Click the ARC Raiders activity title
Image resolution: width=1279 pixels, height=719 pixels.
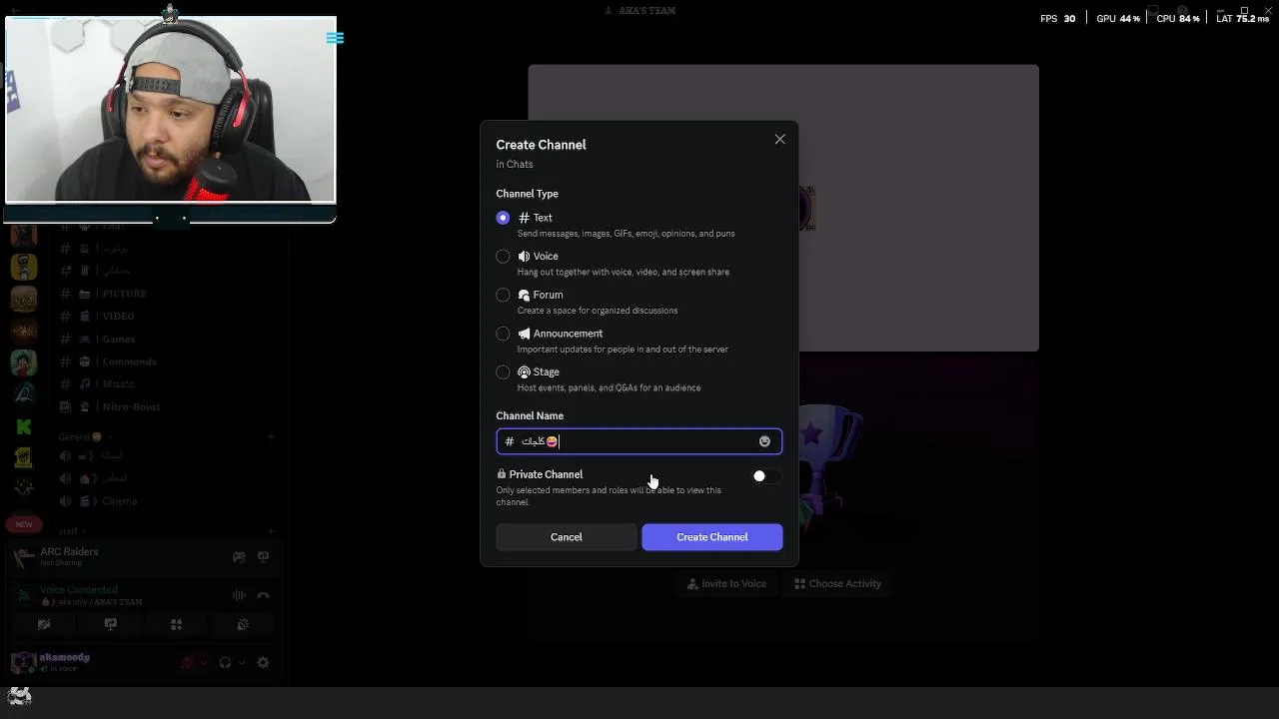click(69, 552)
